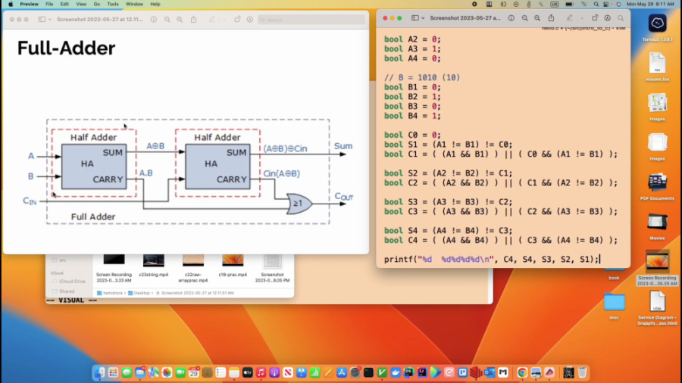The height and width of the screenshot is (383, 682).
Task: Click Desktop in the Finder path bar
Action: (142, 292)
